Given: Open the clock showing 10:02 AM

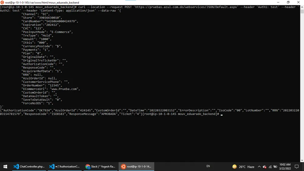Looking at the screenshot, I should 285,166.
